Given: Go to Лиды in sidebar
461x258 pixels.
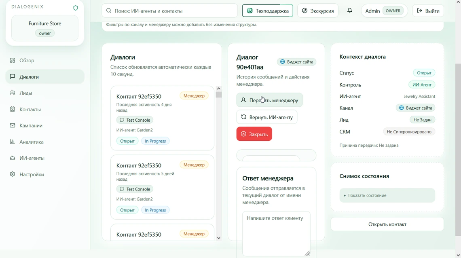Looking at the screenshot, I should tap(45, 93).
